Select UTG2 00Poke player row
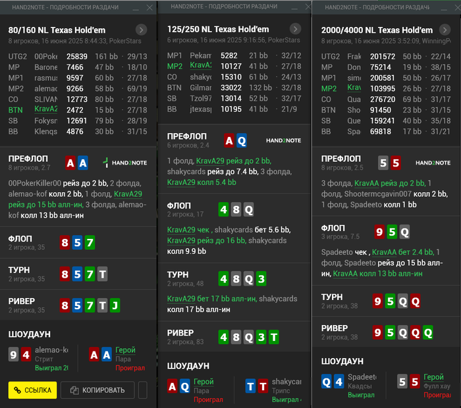Image resolution: width=461 pixels, height=408 pixels. click(x=78, y=57)
